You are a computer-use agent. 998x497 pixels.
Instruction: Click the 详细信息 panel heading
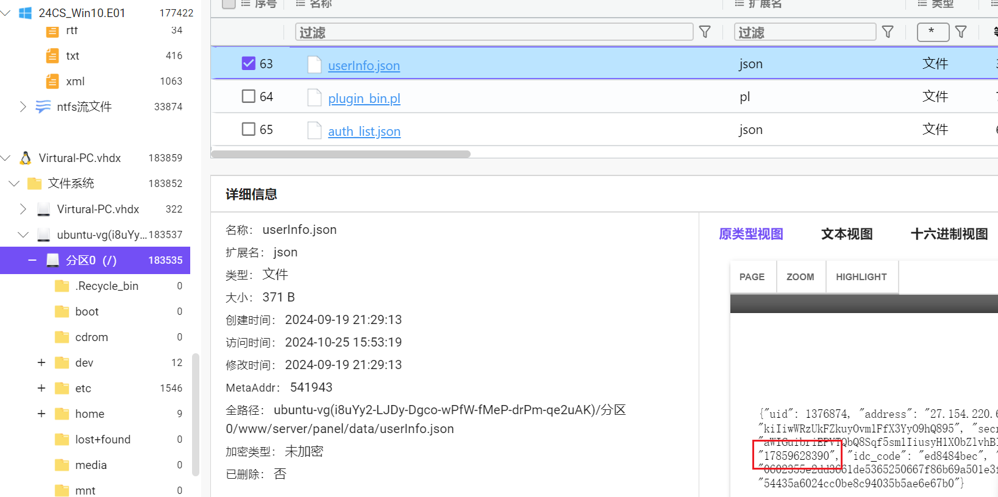click(251, 194)
